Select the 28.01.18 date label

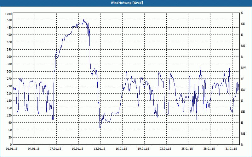[x=209, y=149]
